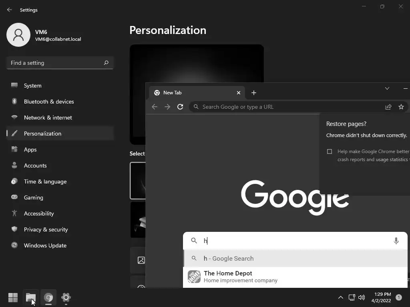This screenshot has width=410, height=307.
Task: Click the Bluetooth icon in sidebar
Action: [14, 101]
